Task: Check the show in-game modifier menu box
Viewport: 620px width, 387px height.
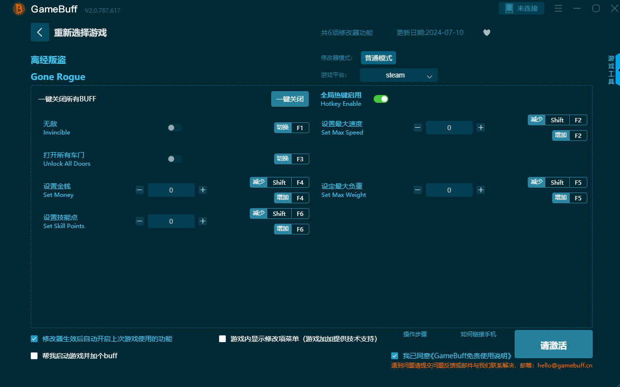Action: pyautogui.click(x=222, y=339)
